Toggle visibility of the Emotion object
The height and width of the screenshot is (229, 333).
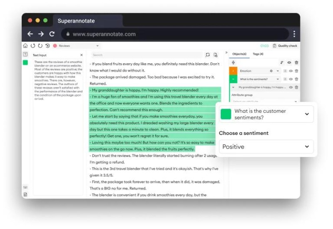point(291,71)
